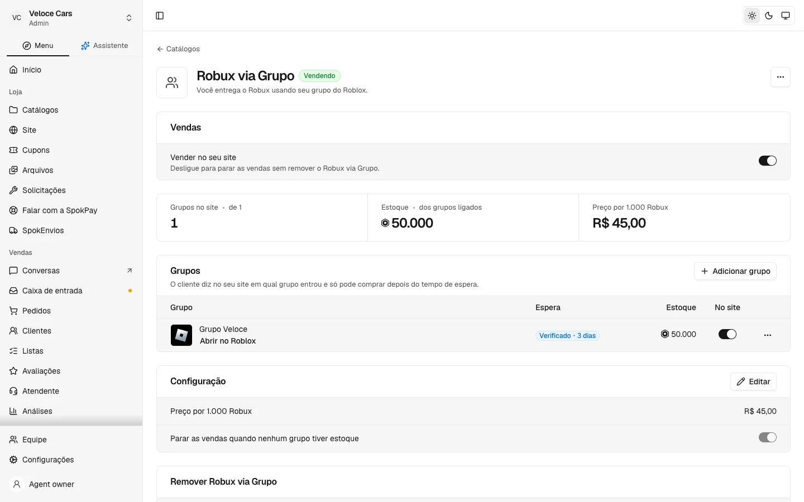This screenshot has height=502, width=804.
Task: Click the R$ 45,00 configuration price value
Action: [760, 411]
